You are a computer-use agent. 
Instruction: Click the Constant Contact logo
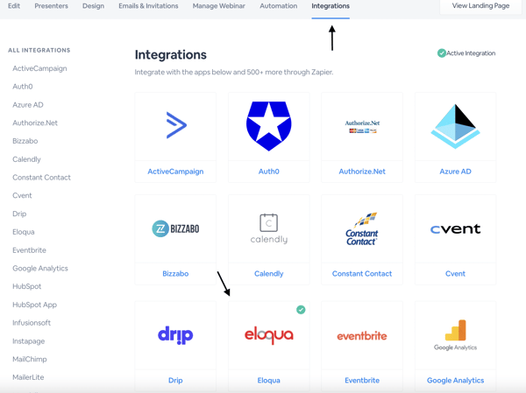pos(362,228)
